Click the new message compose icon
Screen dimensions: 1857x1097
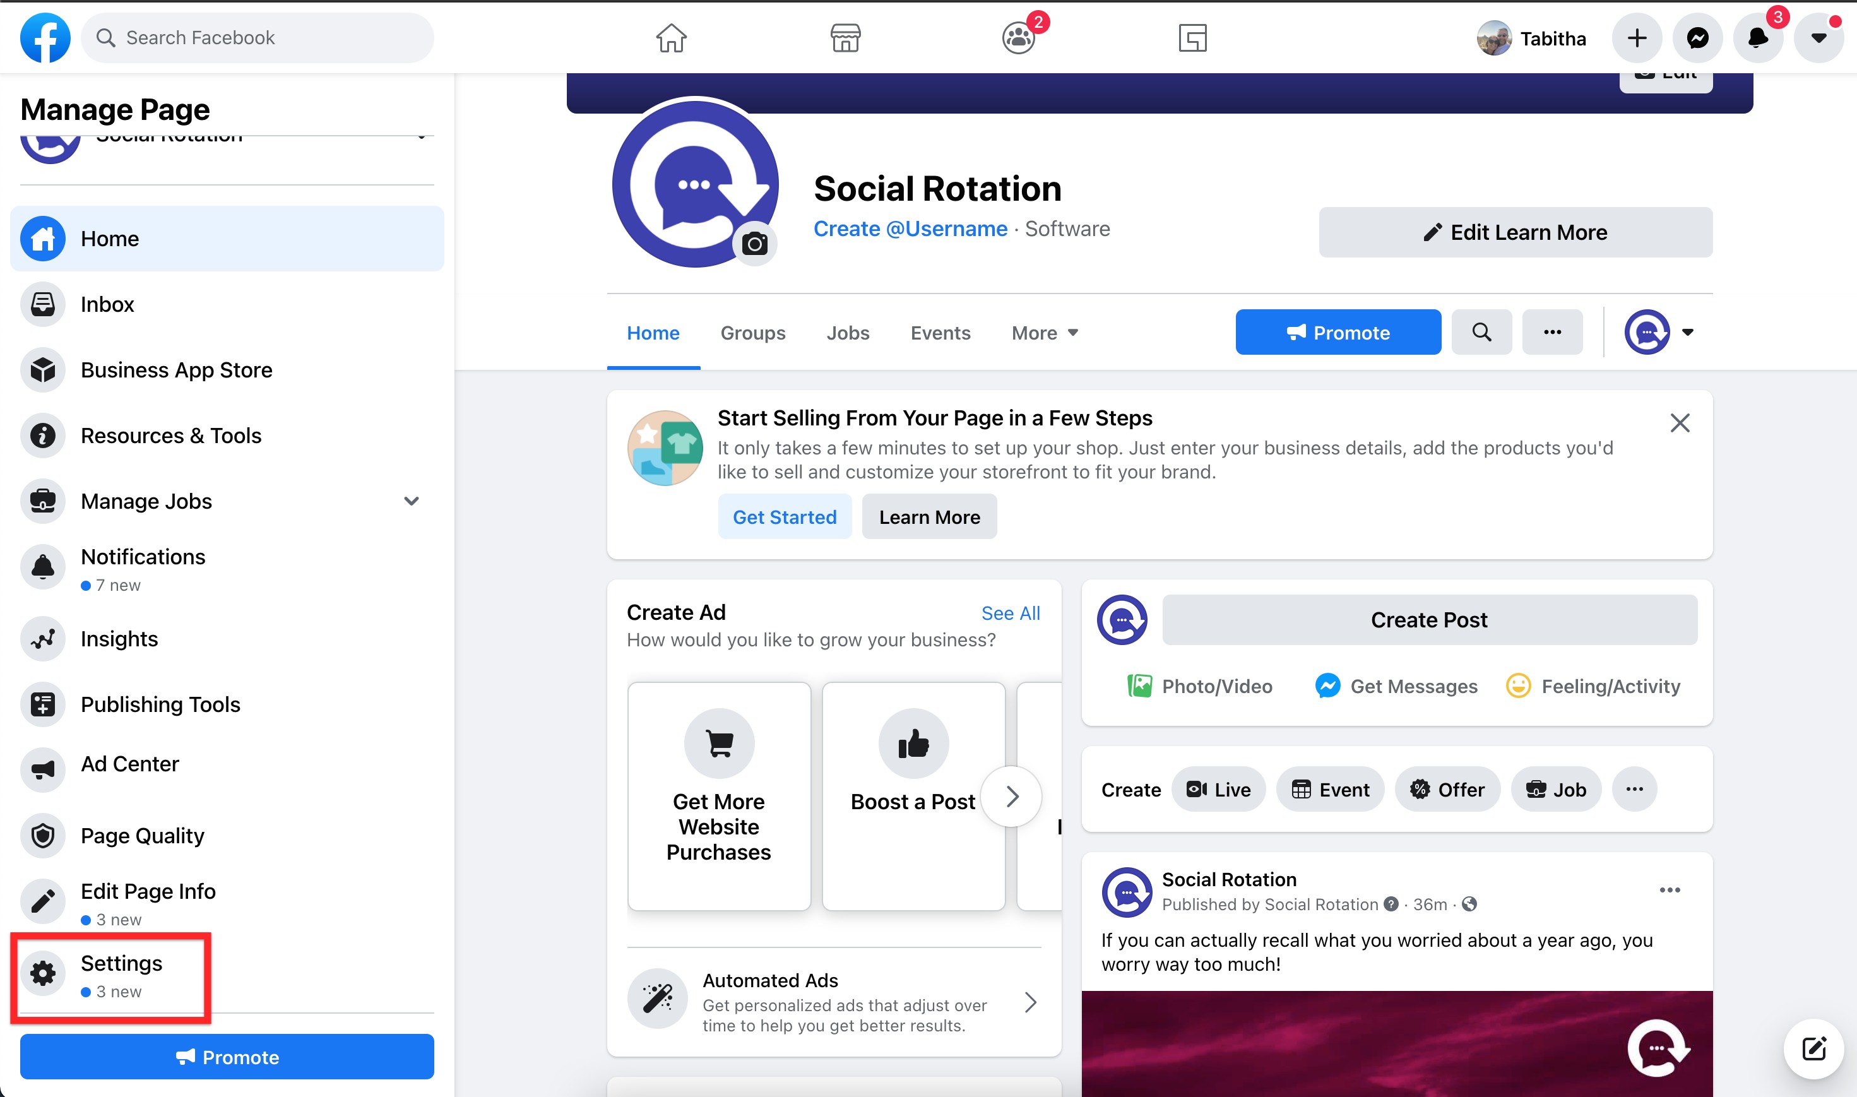coord(1813,1048)
